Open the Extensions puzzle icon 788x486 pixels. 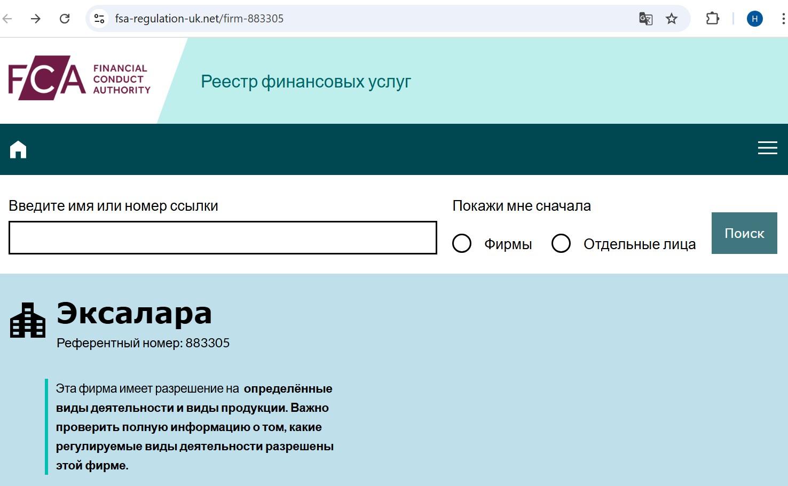click(x=712, y=19)
